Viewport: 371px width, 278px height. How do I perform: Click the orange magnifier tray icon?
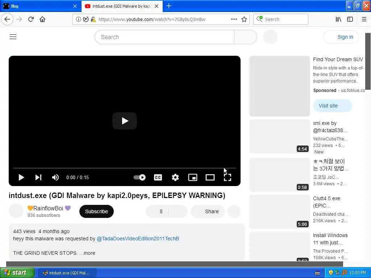coord(344,273)
